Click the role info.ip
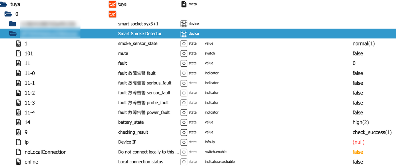Screen dimensions: 396x166 (210, 142)
